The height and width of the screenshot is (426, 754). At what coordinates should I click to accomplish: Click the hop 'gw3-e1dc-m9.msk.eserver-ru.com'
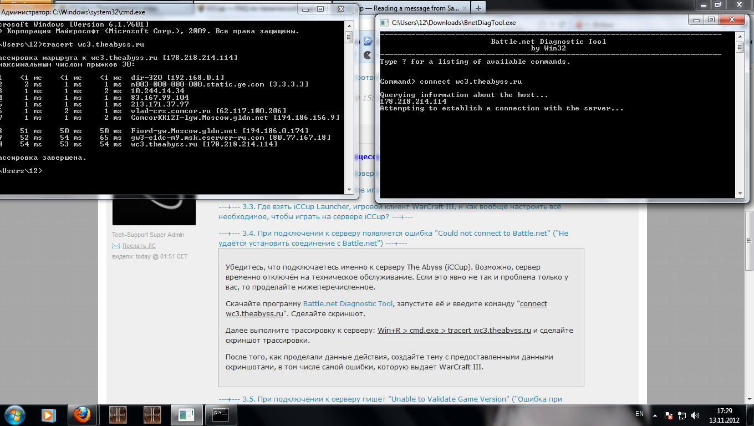[x=231, y=138]
